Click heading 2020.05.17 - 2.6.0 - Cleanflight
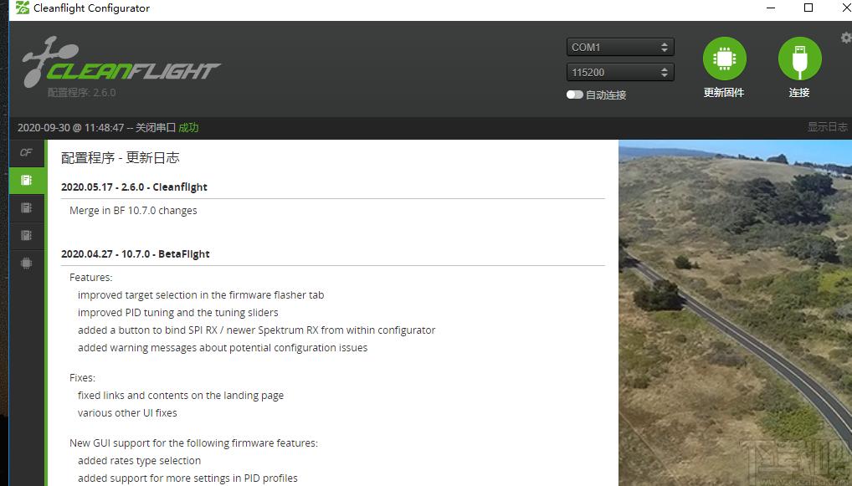Viewport: 852px width, 486px height. point(134,187)
